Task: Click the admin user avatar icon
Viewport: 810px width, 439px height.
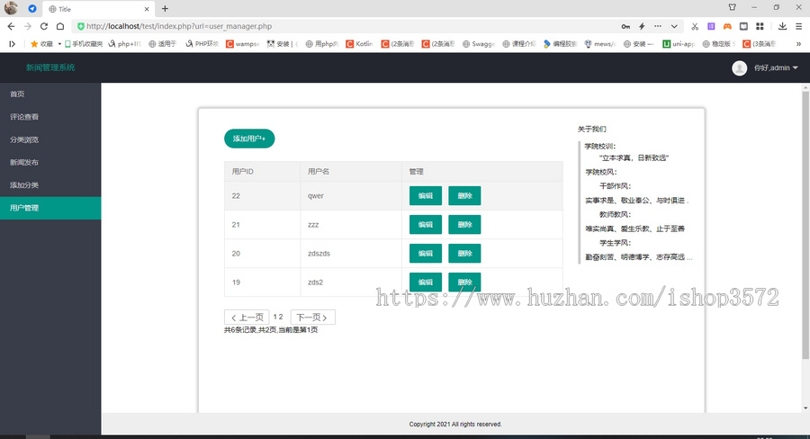Action: (739, 68)
